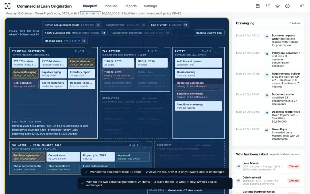Click the DH avatar beside Dale Hartwell
The width and height of the screenshot is (310, 194).
[238, 180]
